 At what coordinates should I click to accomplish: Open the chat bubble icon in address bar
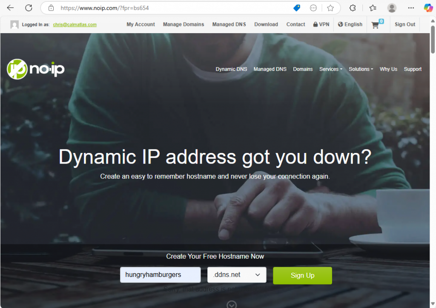pos(313,8)
